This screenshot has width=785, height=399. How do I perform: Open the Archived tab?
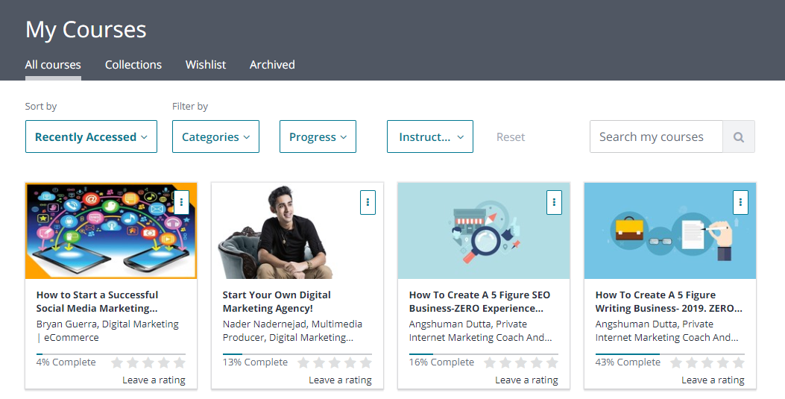point(272,65)
